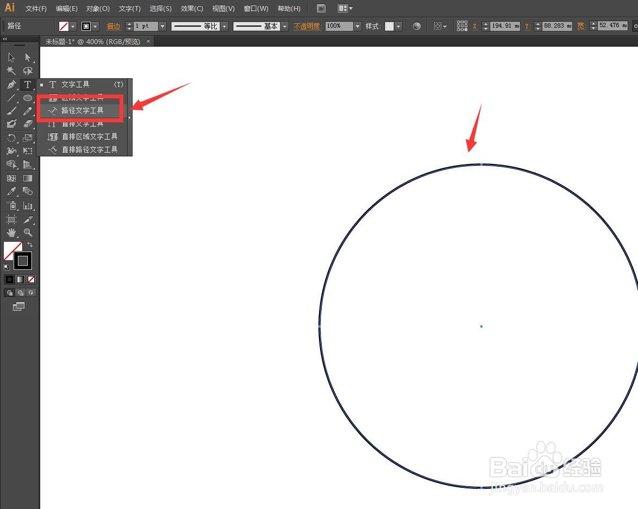Select the Shape Builder tool

[x=11, y=165]
